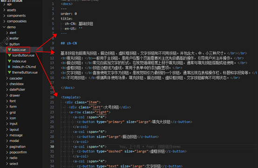Image resolution: width=258 pixels, height=168 pixels.
Task: Click the <docs> opening tag
Action: [67, 4]
